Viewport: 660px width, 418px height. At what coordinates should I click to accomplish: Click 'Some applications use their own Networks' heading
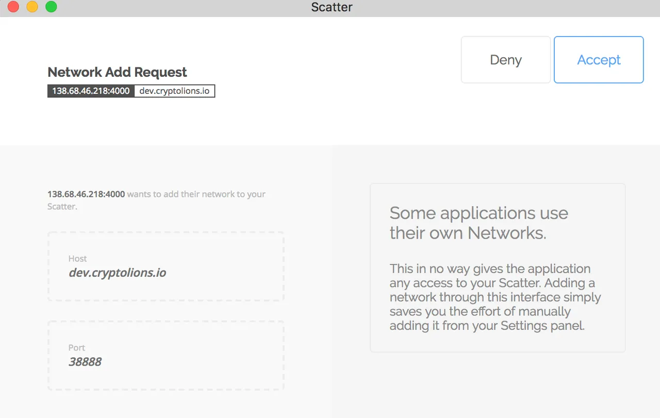click(x=479, y=223)
